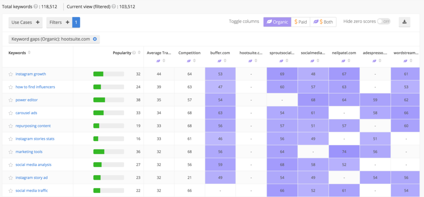Screen dimensions: 424x197
Task: Select Paid column toggle
Action: coord(301,22)
